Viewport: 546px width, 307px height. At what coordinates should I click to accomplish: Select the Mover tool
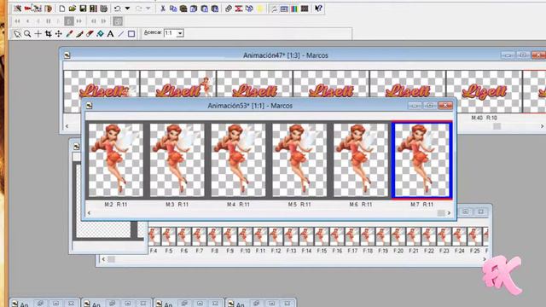tap(59, 34)
